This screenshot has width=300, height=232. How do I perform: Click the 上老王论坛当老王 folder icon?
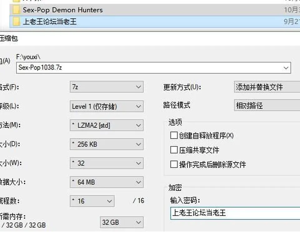pyautogui.click(x=17, y=22)
